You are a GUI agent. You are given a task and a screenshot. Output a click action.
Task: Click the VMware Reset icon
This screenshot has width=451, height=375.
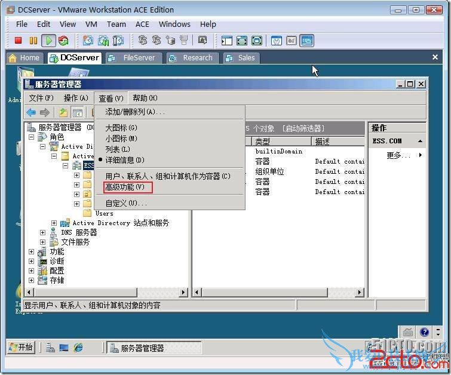[63, 40]
